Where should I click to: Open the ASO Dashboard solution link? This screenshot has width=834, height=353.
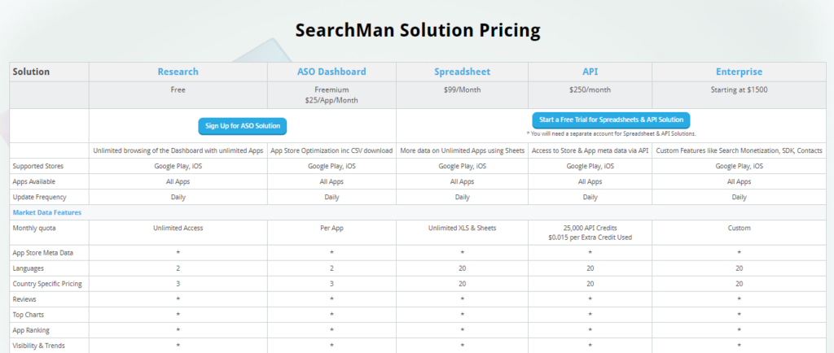pyautogui.click(x=331, y=72)
